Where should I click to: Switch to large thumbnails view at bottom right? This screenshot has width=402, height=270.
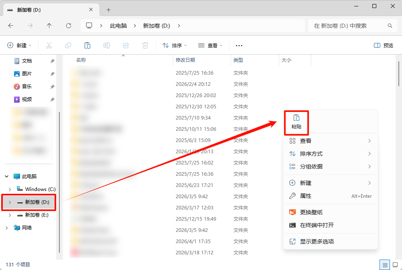395,265
